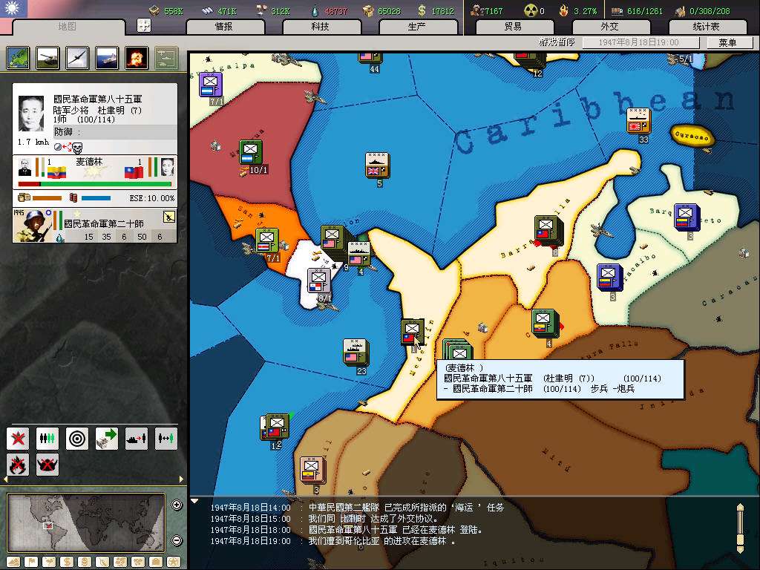This screenshot has height=570, width=760.
Task: Open the 统计表 statistics tab
Action: (x=707, y=27)
